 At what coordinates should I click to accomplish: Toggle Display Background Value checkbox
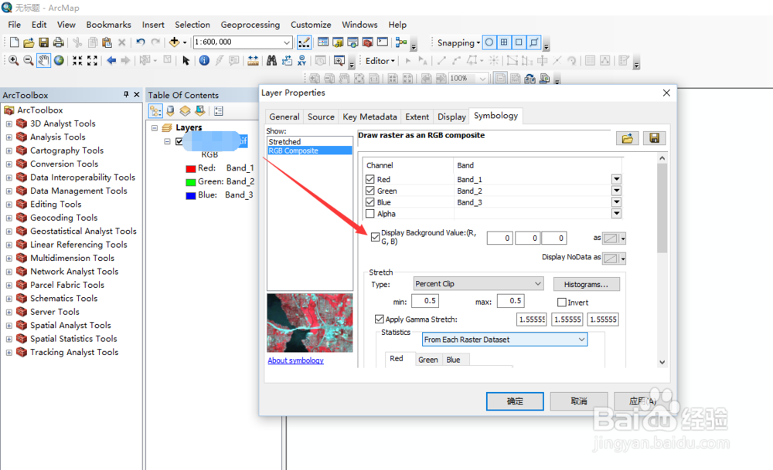(375, 237)
